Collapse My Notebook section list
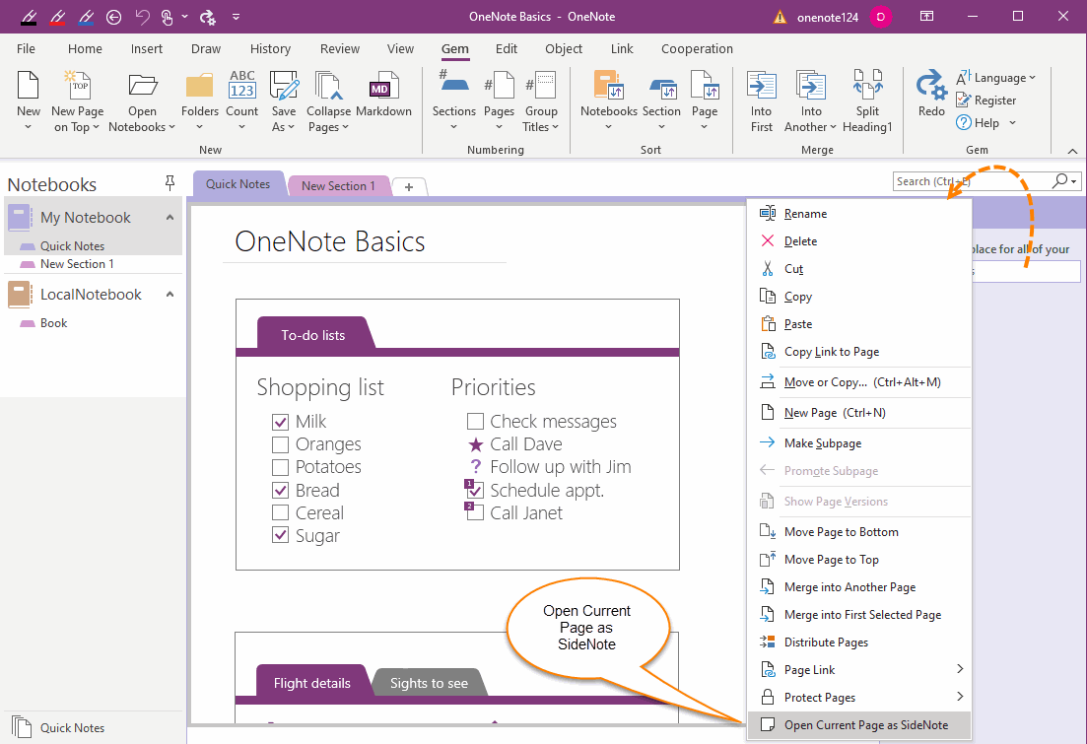This screenshot has width=1087, height=744. click(x=170, y=218)
